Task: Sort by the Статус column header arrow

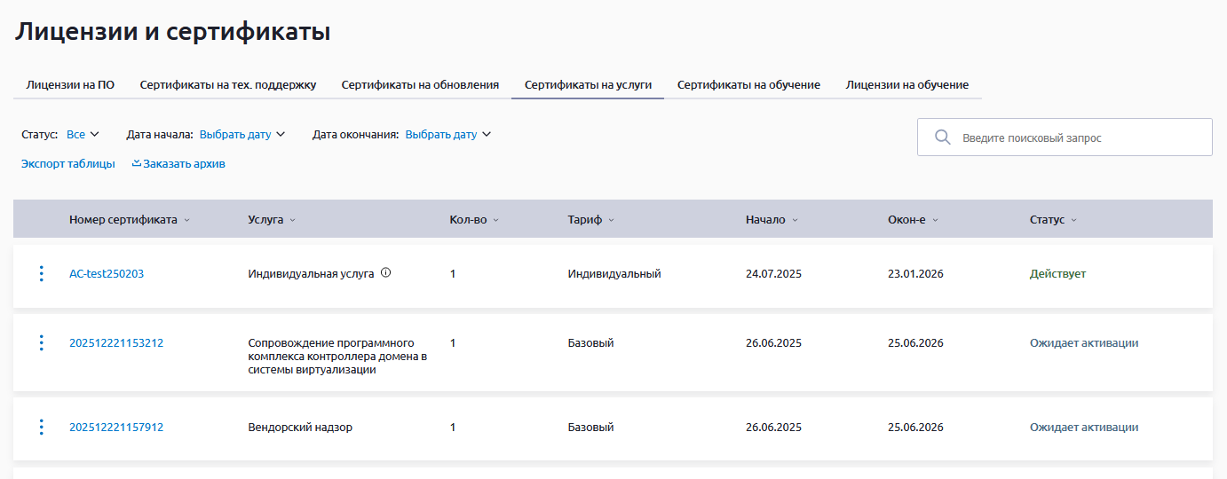Action: pos(1073,220)
